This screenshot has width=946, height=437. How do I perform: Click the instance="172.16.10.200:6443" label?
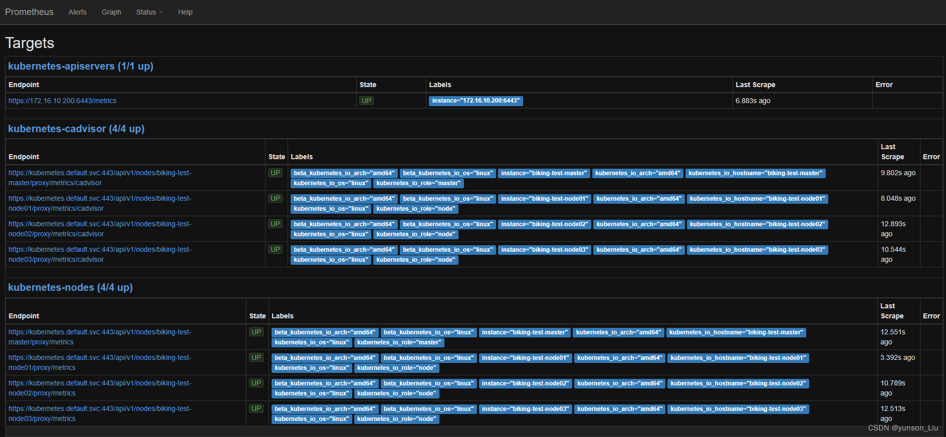[476, 101]
